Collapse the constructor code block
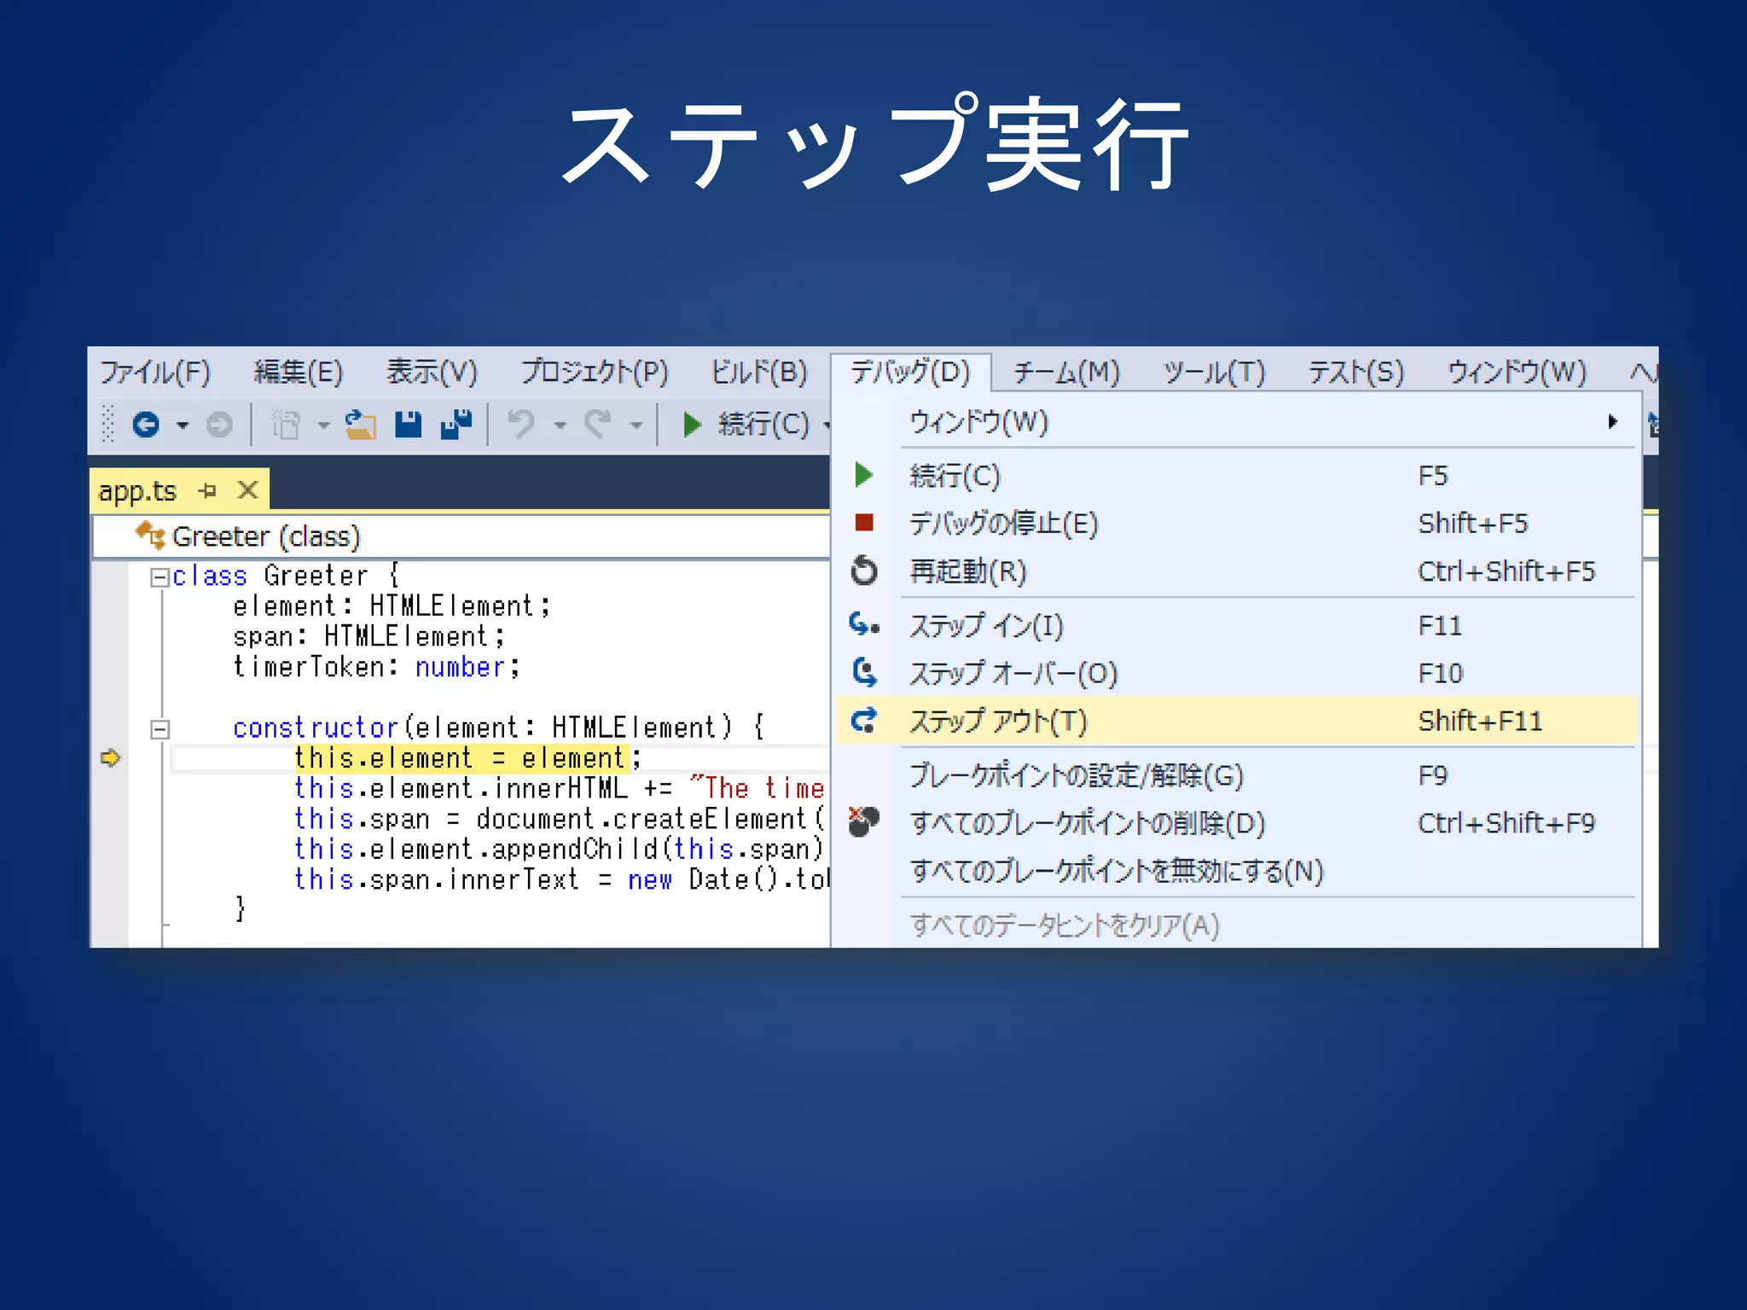The image size is (1747, 1310). pos(160,729)
